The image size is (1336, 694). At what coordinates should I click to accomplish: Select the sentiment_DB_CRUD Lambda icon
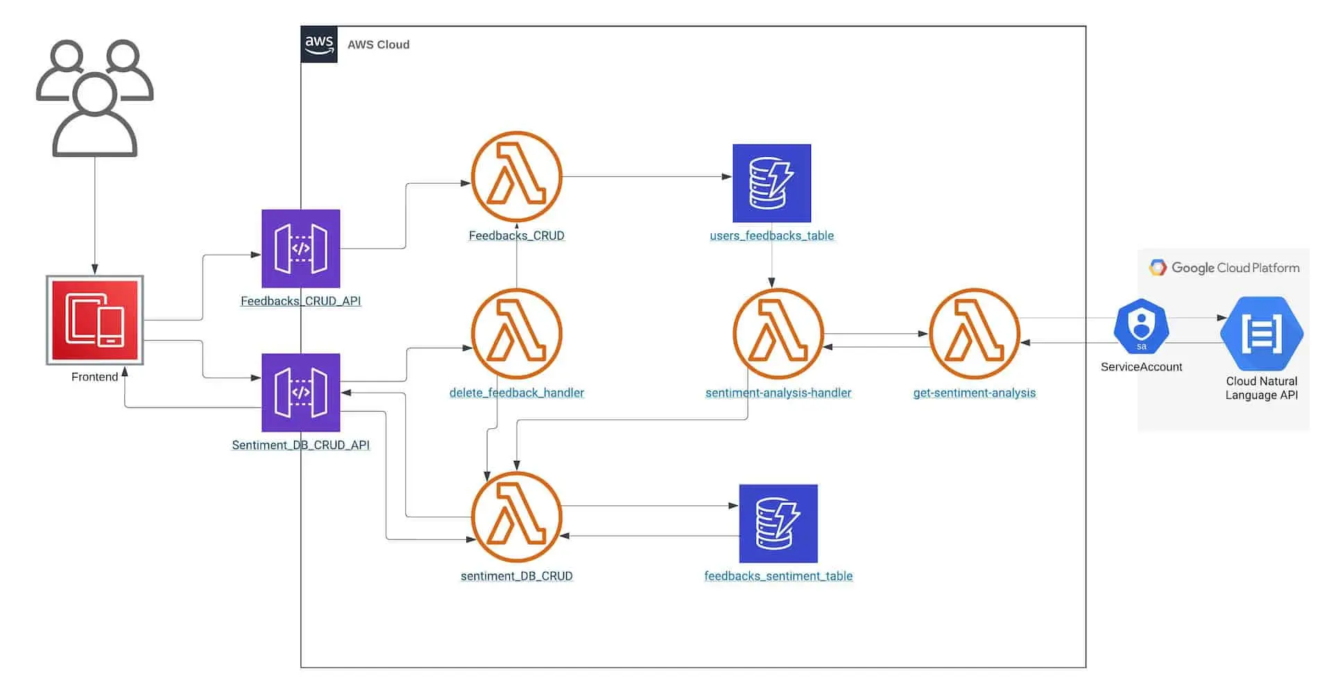pos(516,517)
